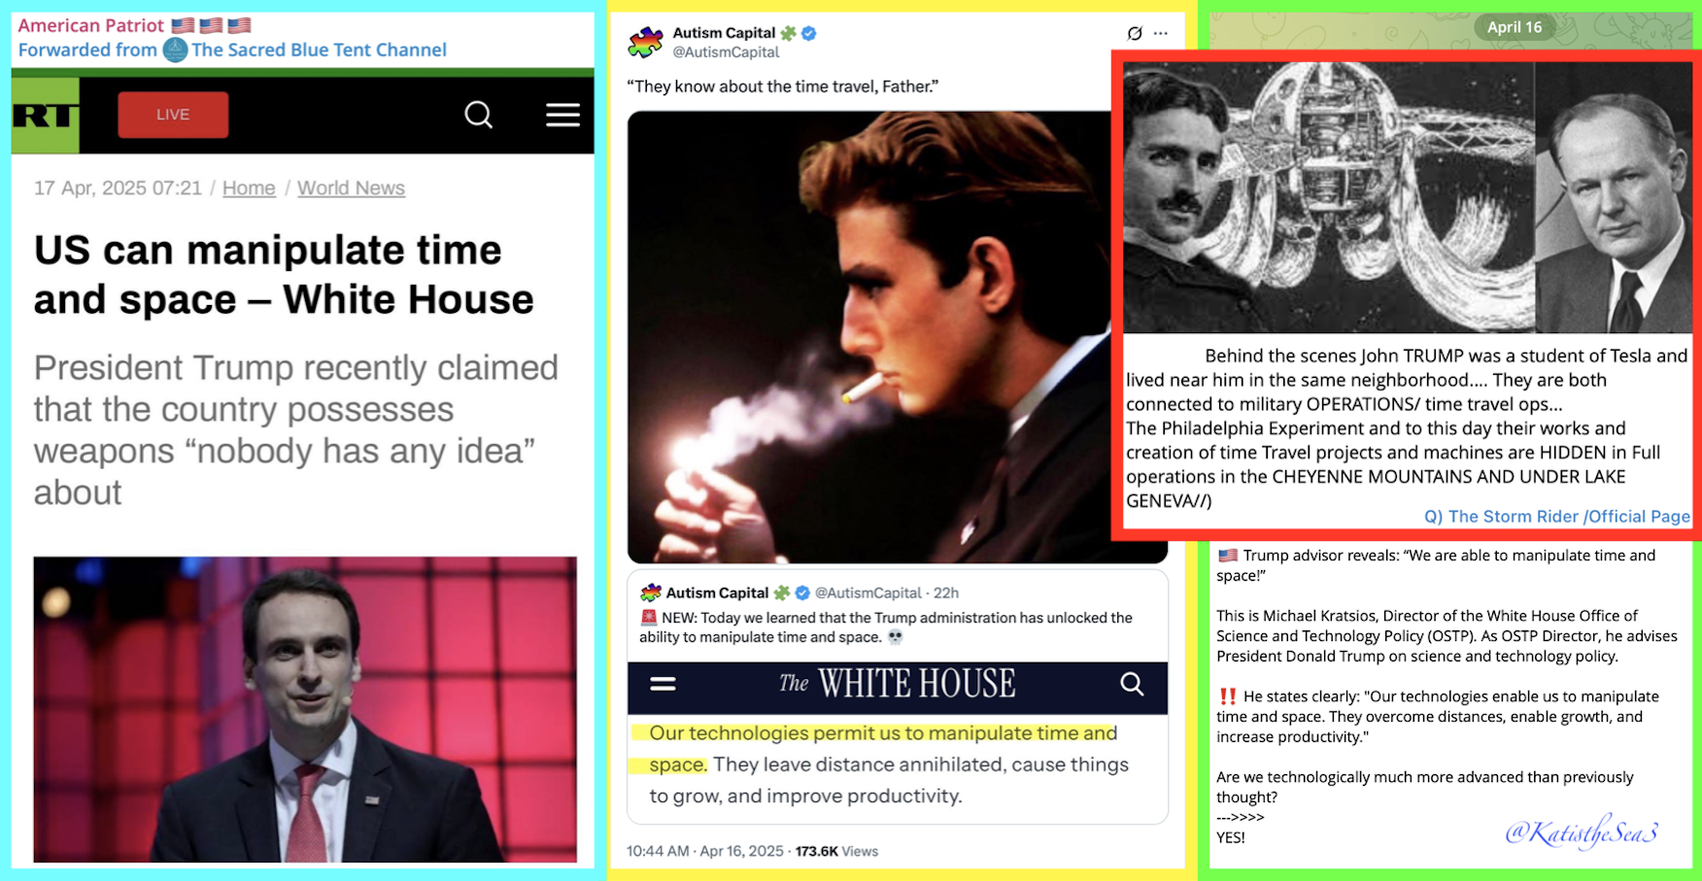Click the April 16 date badge
The image size is (1702, 881).
pyautogui.click(x=1515, y=27)
